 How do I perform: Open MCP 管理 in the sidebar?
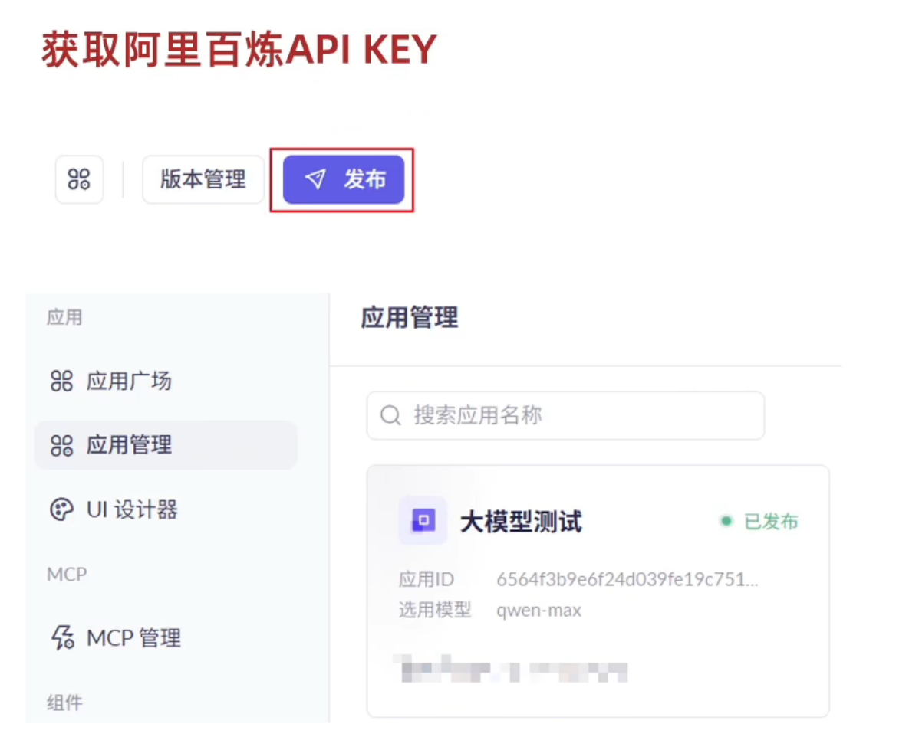pyautogui.click(x=166, y=637)
